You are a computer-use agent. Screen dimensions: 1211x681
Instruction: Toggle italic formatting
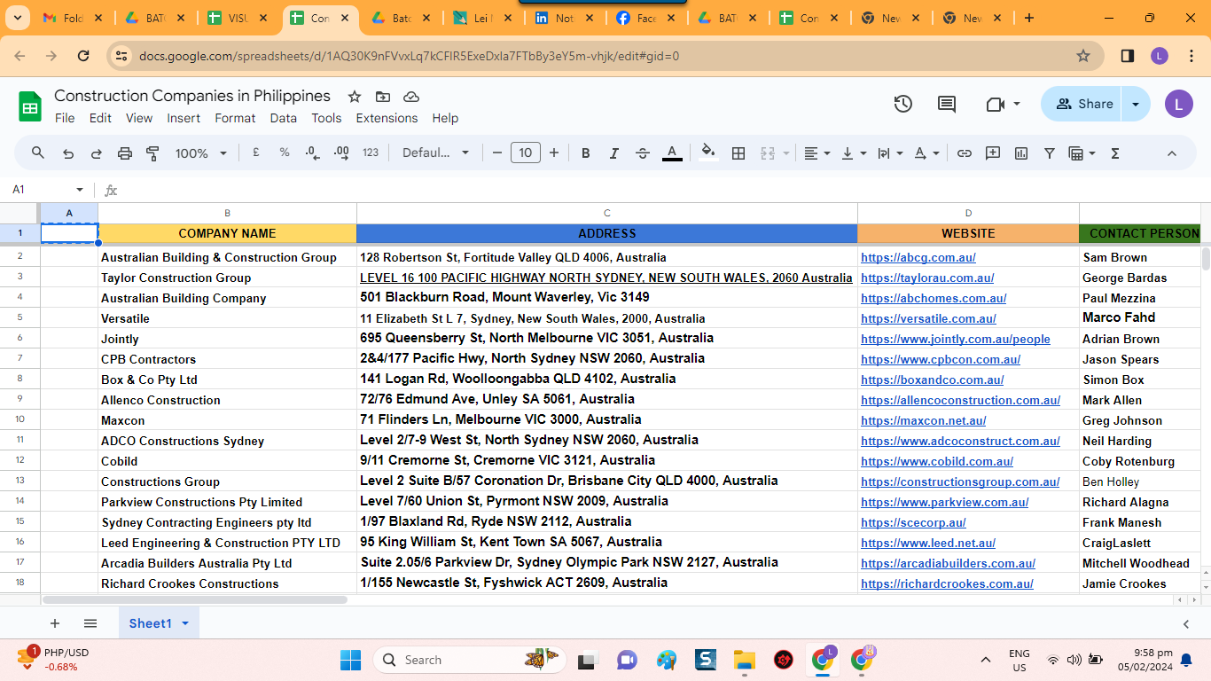(614, 153)
